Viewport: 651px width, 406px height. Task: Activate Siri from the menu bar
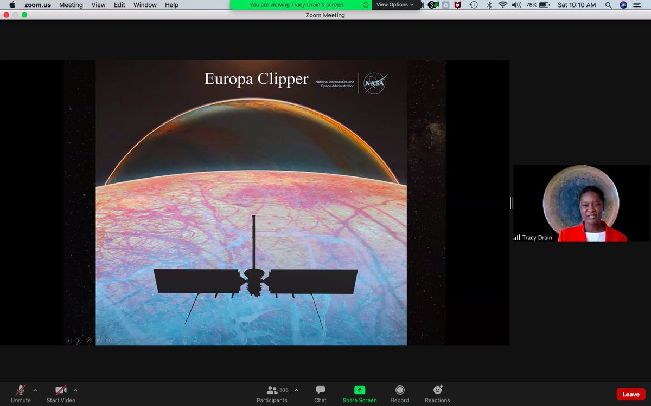coord(623,5)
